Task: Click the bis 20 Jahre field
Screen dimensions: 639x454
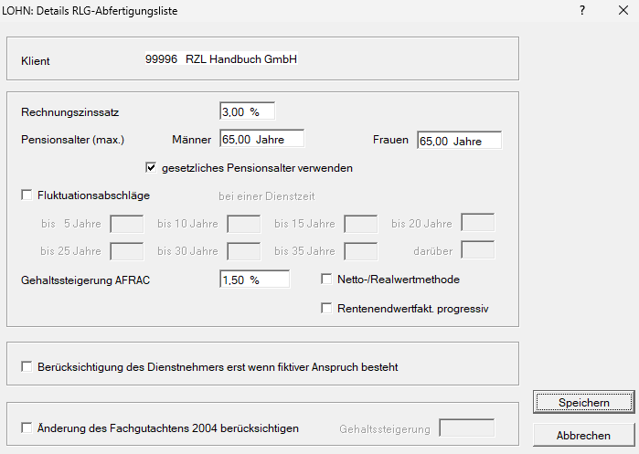Action: (477, 224)
